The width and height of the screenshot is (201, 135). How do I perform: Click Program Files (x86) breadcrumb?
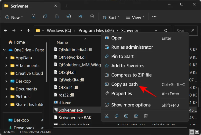(96, 30)
